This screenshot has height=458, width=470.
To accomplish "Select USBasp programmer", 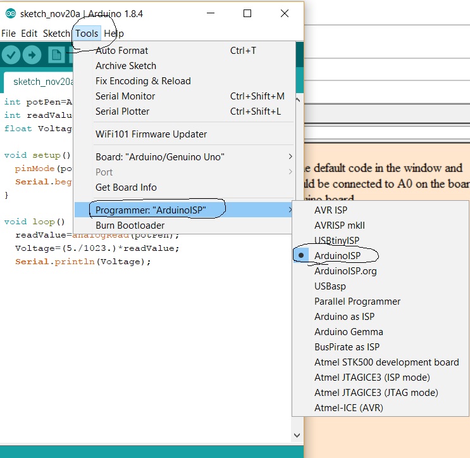I will (380, 286).
